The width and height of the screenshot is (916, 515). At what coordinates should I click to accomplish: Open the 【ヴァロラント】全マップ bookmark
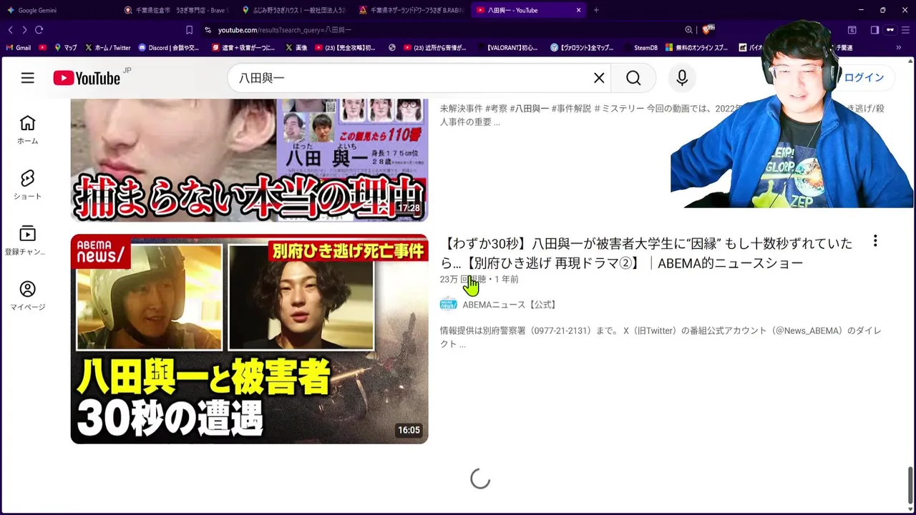[582, 48]
